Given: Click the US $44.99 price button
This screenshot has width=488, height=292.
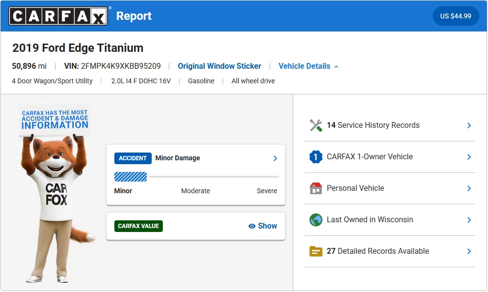Looking at the screenshot, I should 456,16.
